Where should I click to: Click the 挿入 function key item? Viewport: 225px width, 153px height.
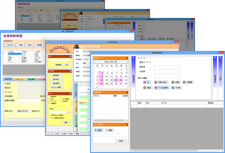pos(57,134)
